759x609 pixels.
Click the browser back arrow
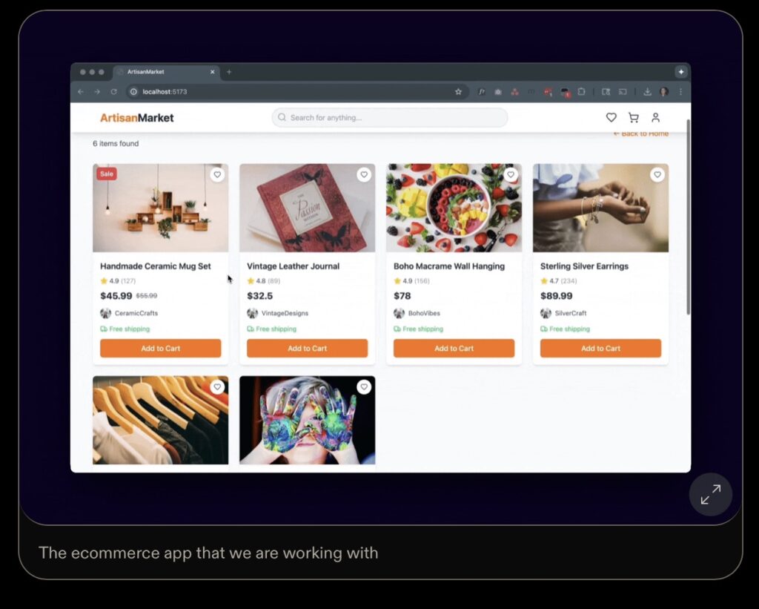coord(81,91)
